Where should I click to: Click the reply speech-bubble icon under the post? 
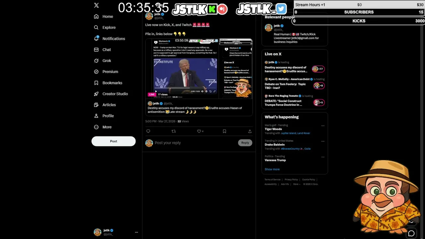point(148,131)
